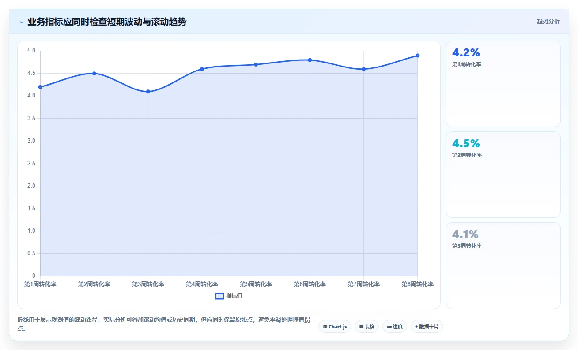Click the 第6周转化率 data point on the line
This screenshot has width=578, height=350.
[310, 60]
